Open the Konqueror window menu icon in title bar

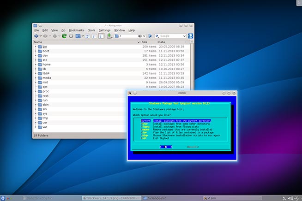[x=36, y=25]
